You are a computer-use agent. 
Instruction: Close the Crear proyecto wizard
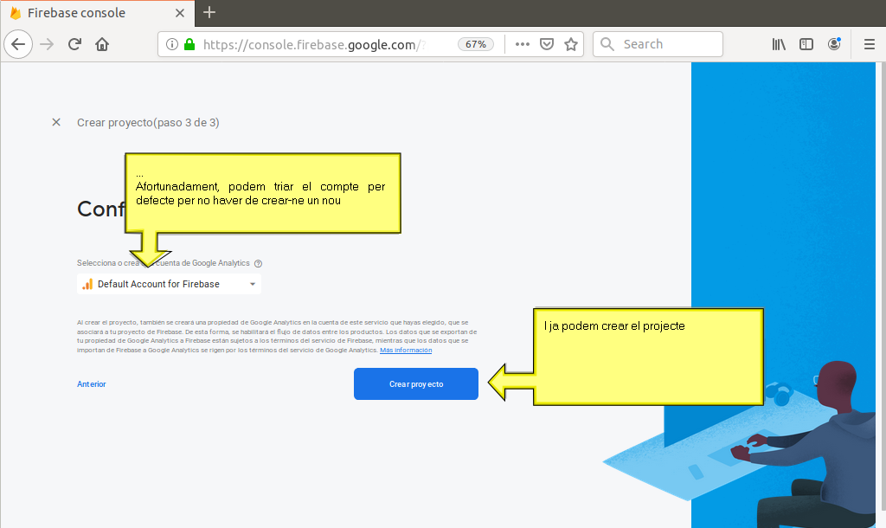click(56, 122)
